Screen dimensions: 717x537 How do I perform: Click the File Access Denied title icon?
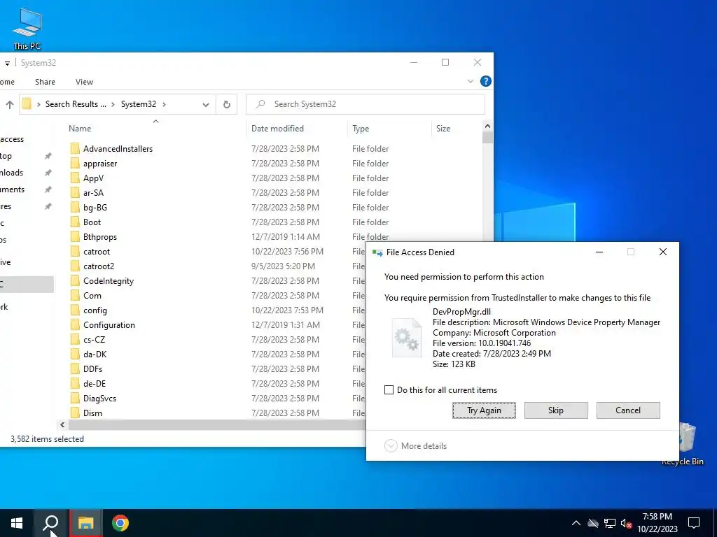pos(377,252)
